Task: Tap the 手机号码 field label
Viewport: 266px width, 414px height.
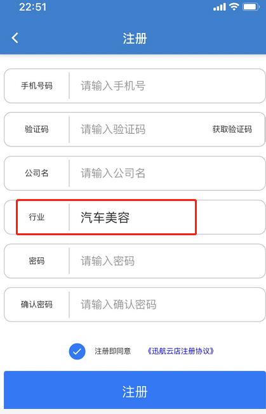Action: (37, 86)
